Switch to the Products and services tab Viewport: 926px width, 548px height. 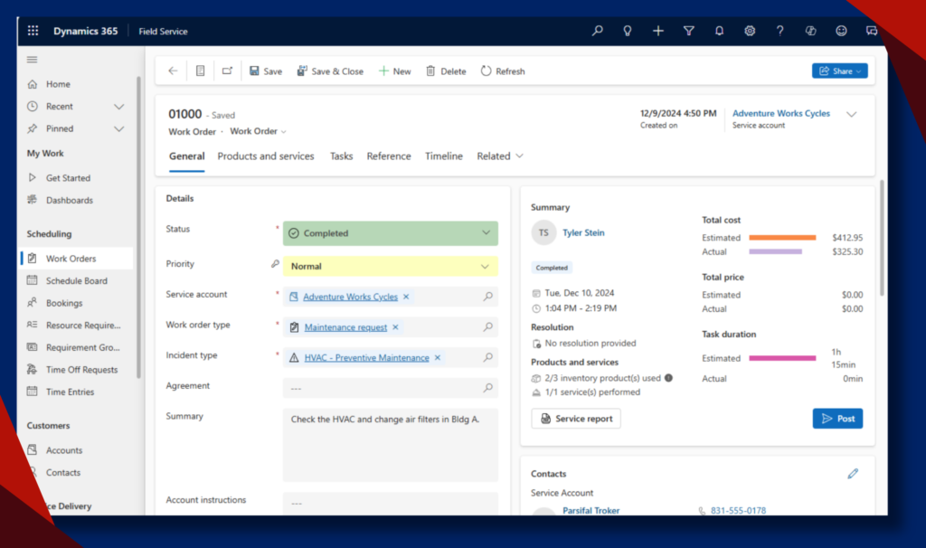(x=266, y=156)
